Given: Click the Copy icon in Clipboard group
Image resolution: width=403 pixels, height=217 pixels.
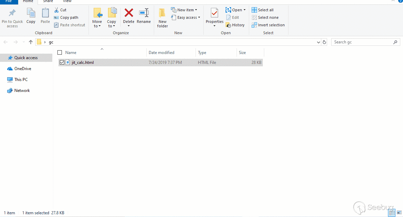Looking at the screenshot, I should tap(31, 16).
